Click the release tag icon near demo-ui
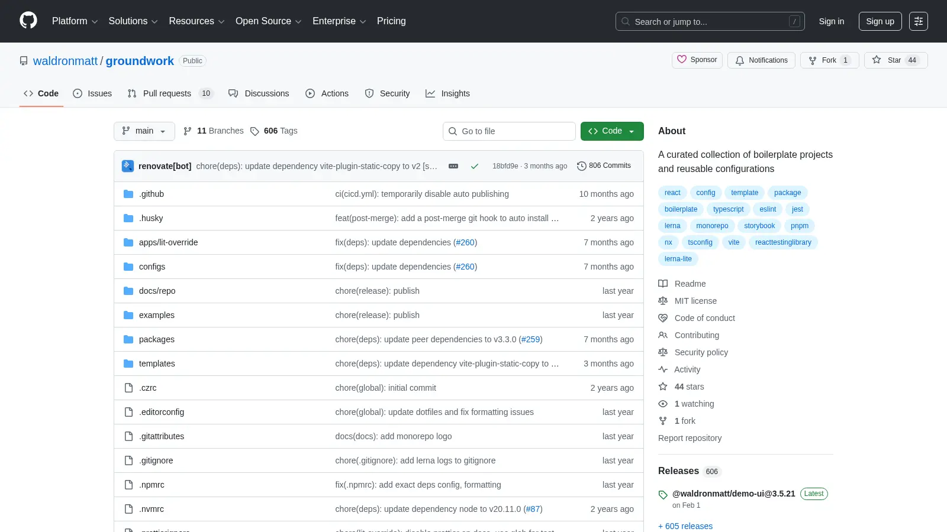The height and width of the screenshot is (532, 947). pos(663,495)
